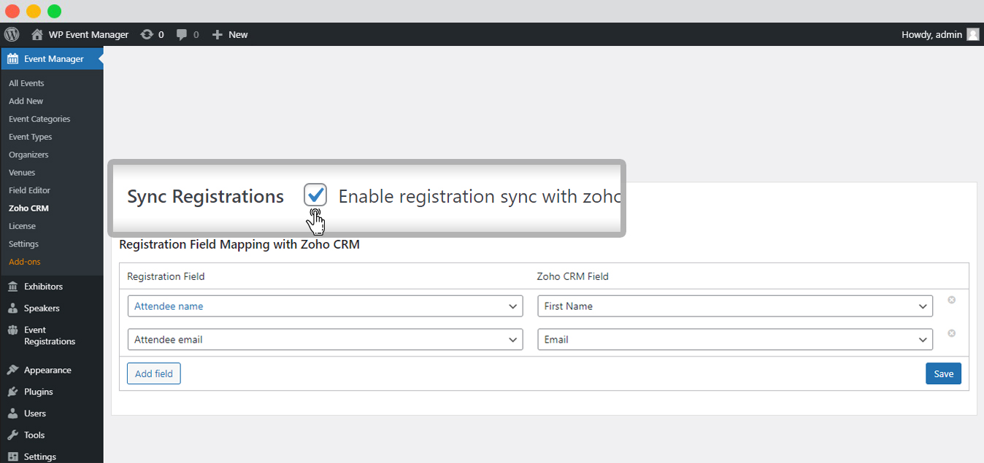Open the updates circular-arrows icon

(x=147, y=34)
